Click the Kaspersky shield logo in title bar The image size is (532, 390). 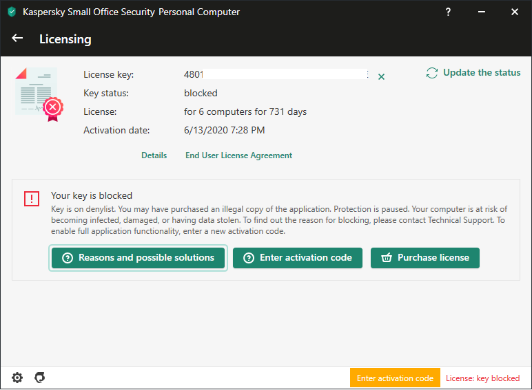(x=12, y=12)
